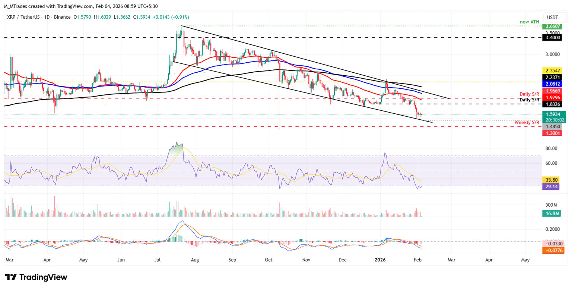Click the TradingView logo
Image resolution: width=572 pixels, height=289 pixels.
click(x=36, y=277)
